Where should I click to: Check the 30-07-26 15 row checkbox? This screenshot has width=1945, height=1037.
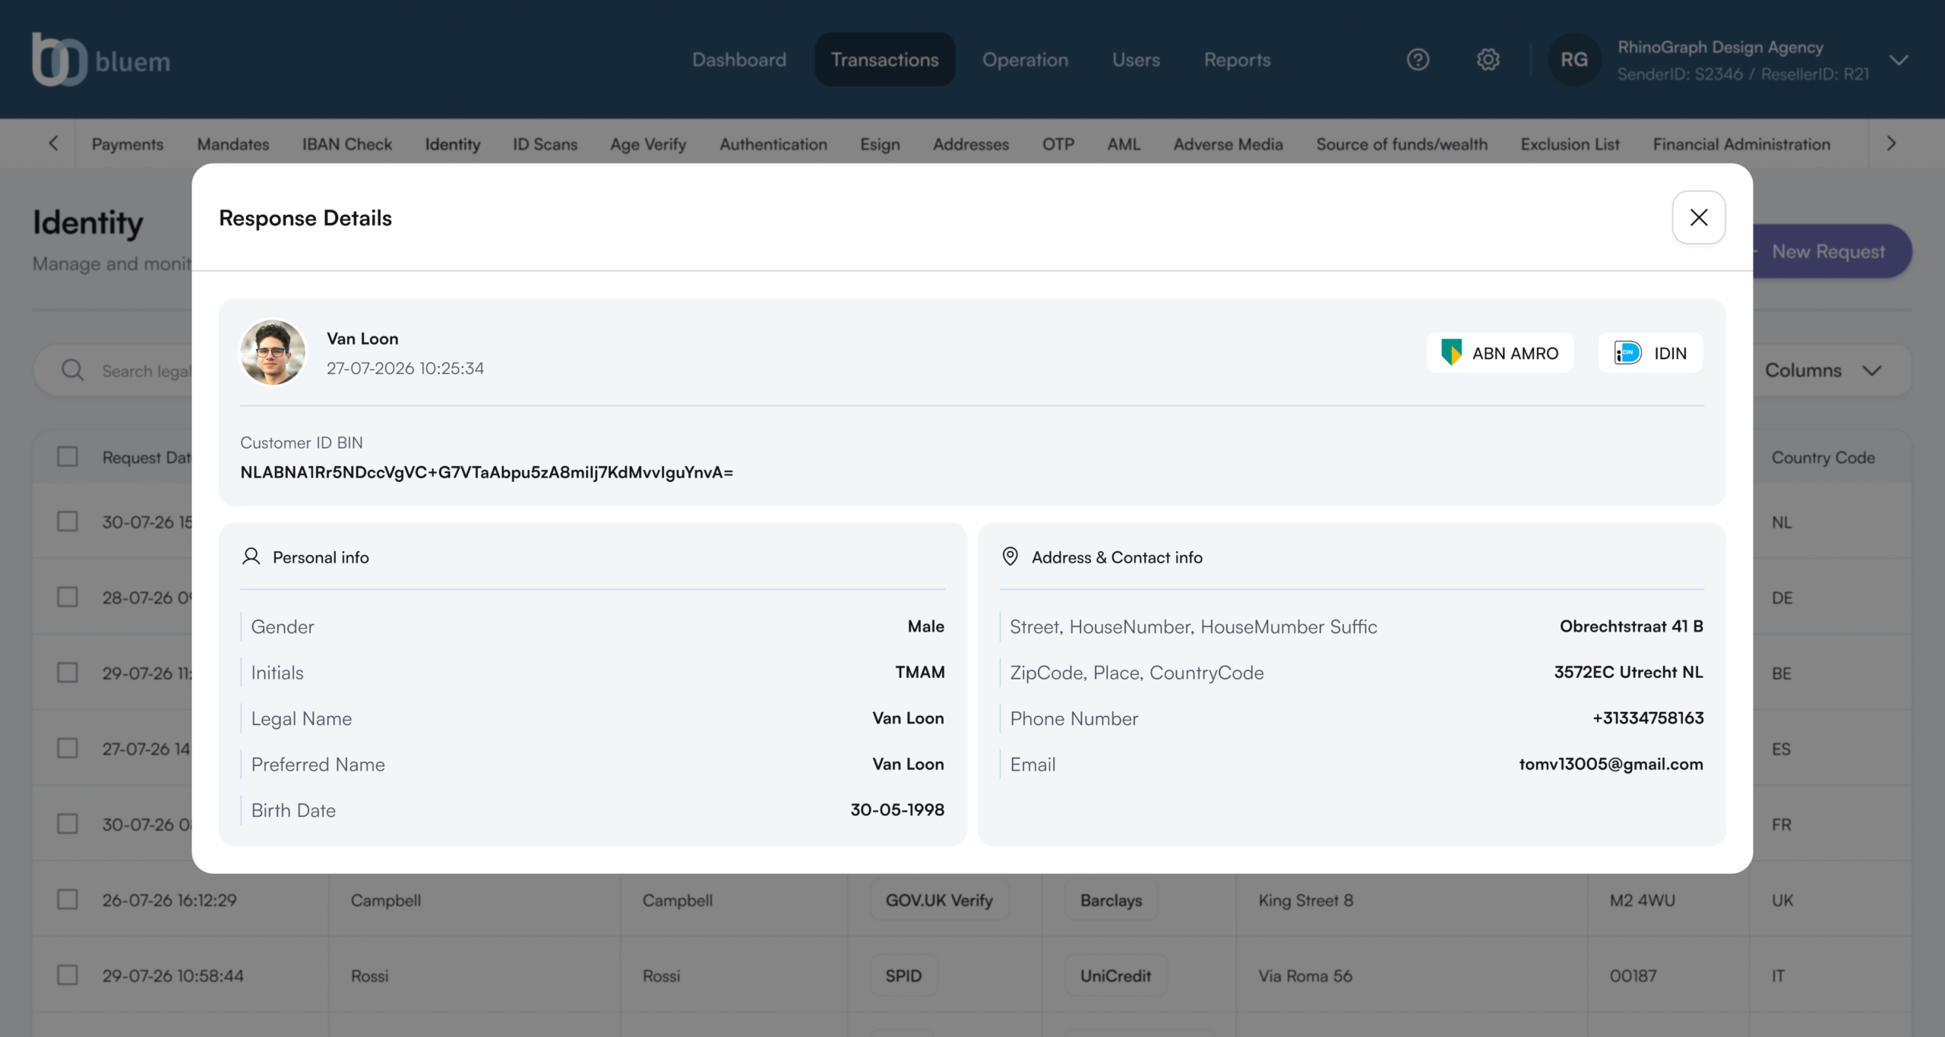pos(68,522)
